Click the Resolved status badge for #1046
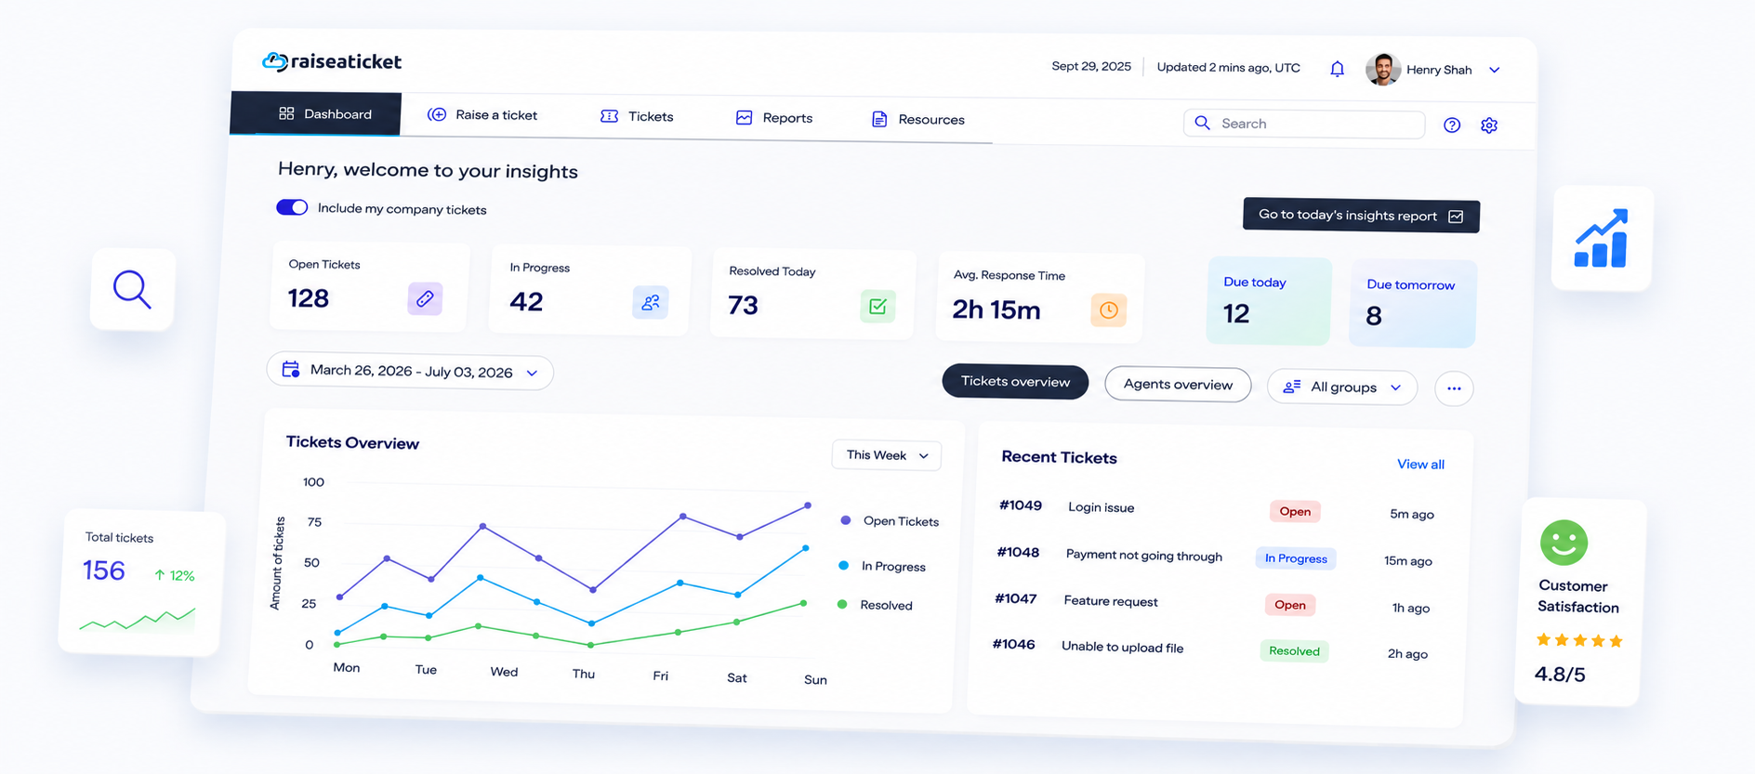 (1294, 651)
